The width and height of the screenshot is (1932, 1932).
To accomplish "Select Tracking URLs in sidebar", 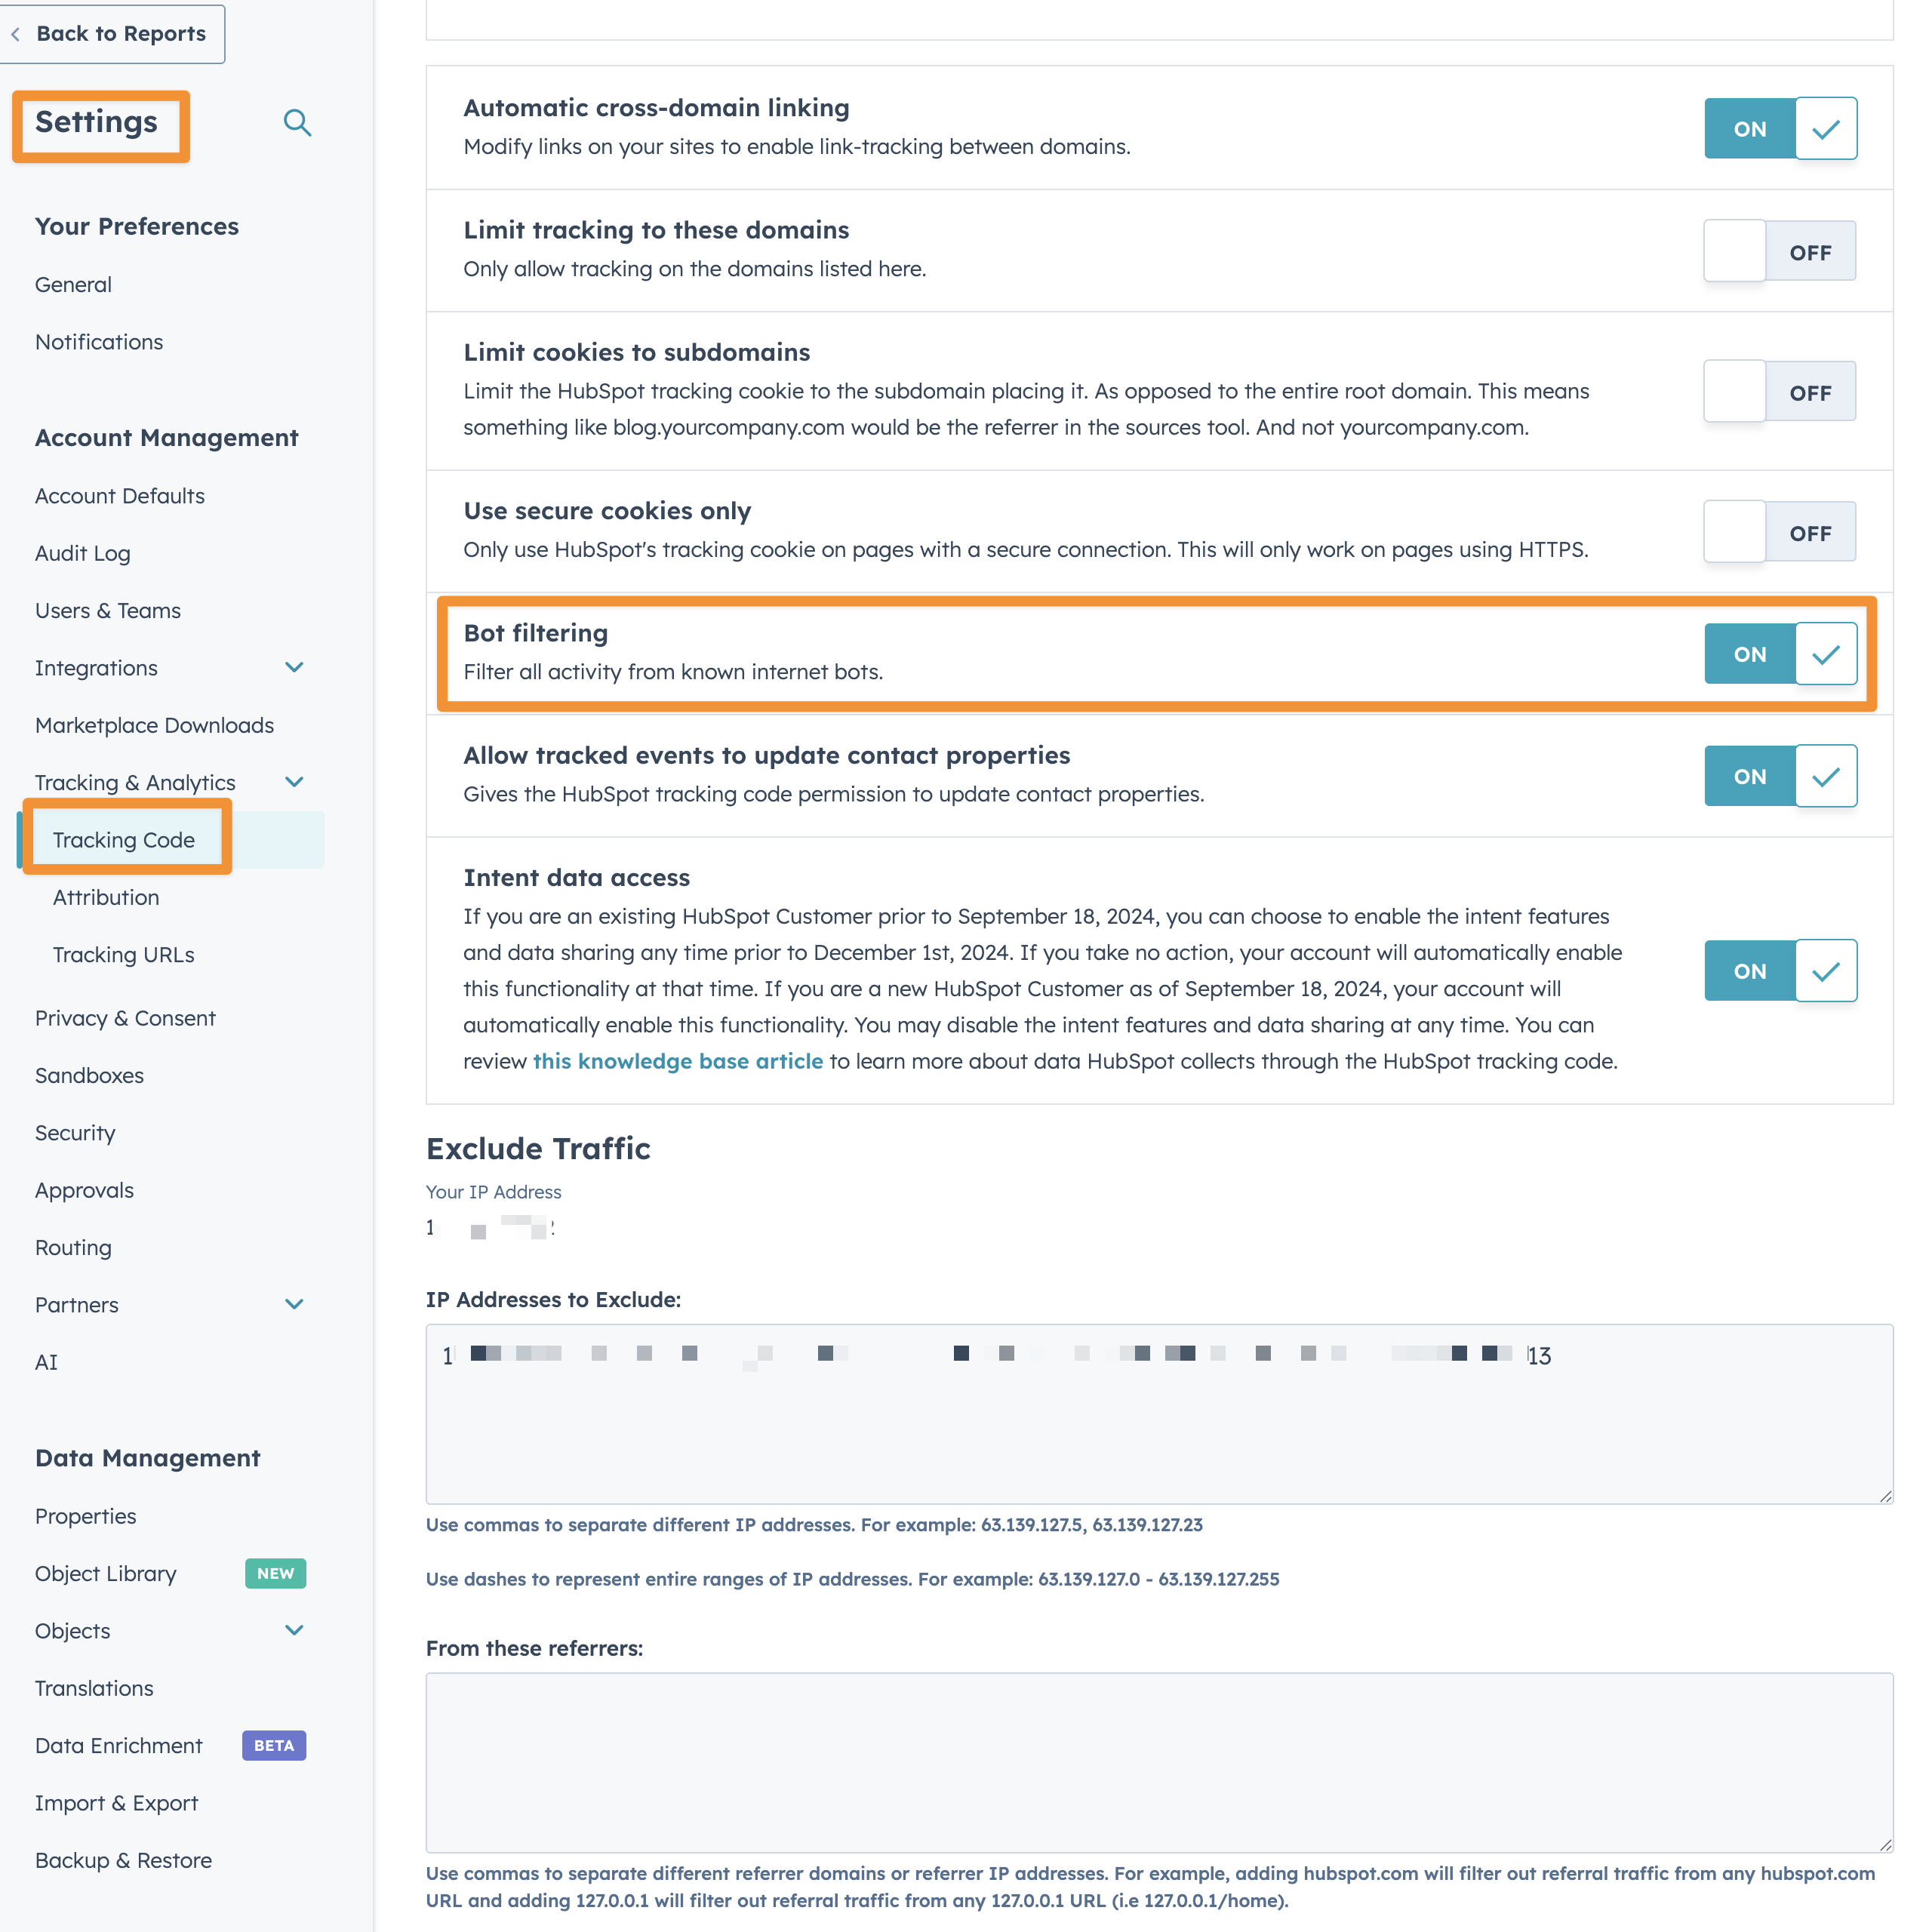I will [124, 954].
